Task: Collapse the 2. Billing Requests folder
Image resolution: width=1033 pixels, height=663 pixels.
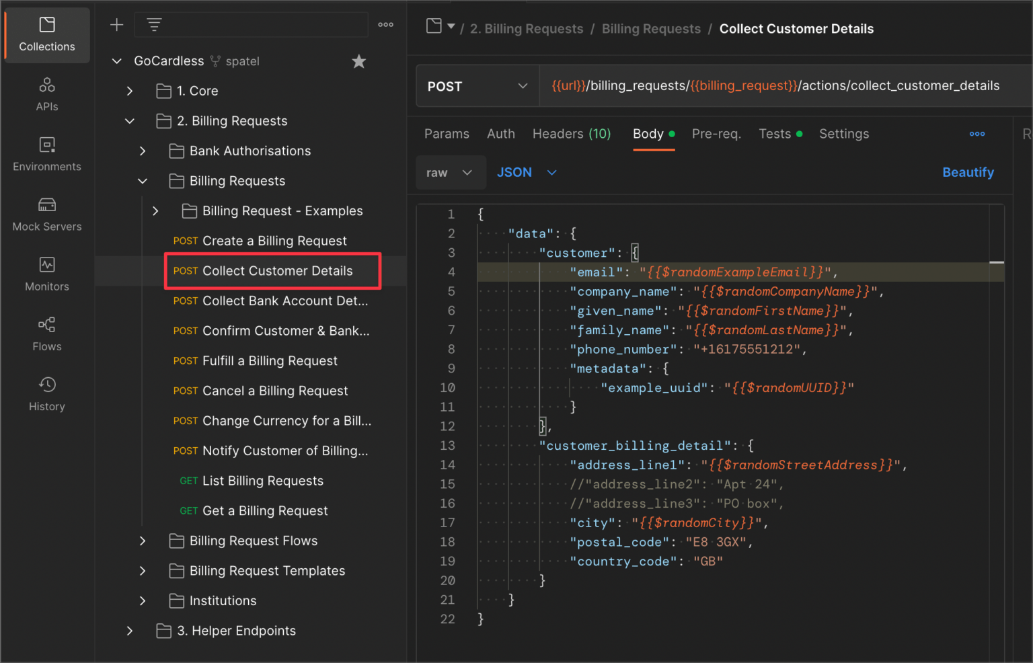Action: [130, 121]
